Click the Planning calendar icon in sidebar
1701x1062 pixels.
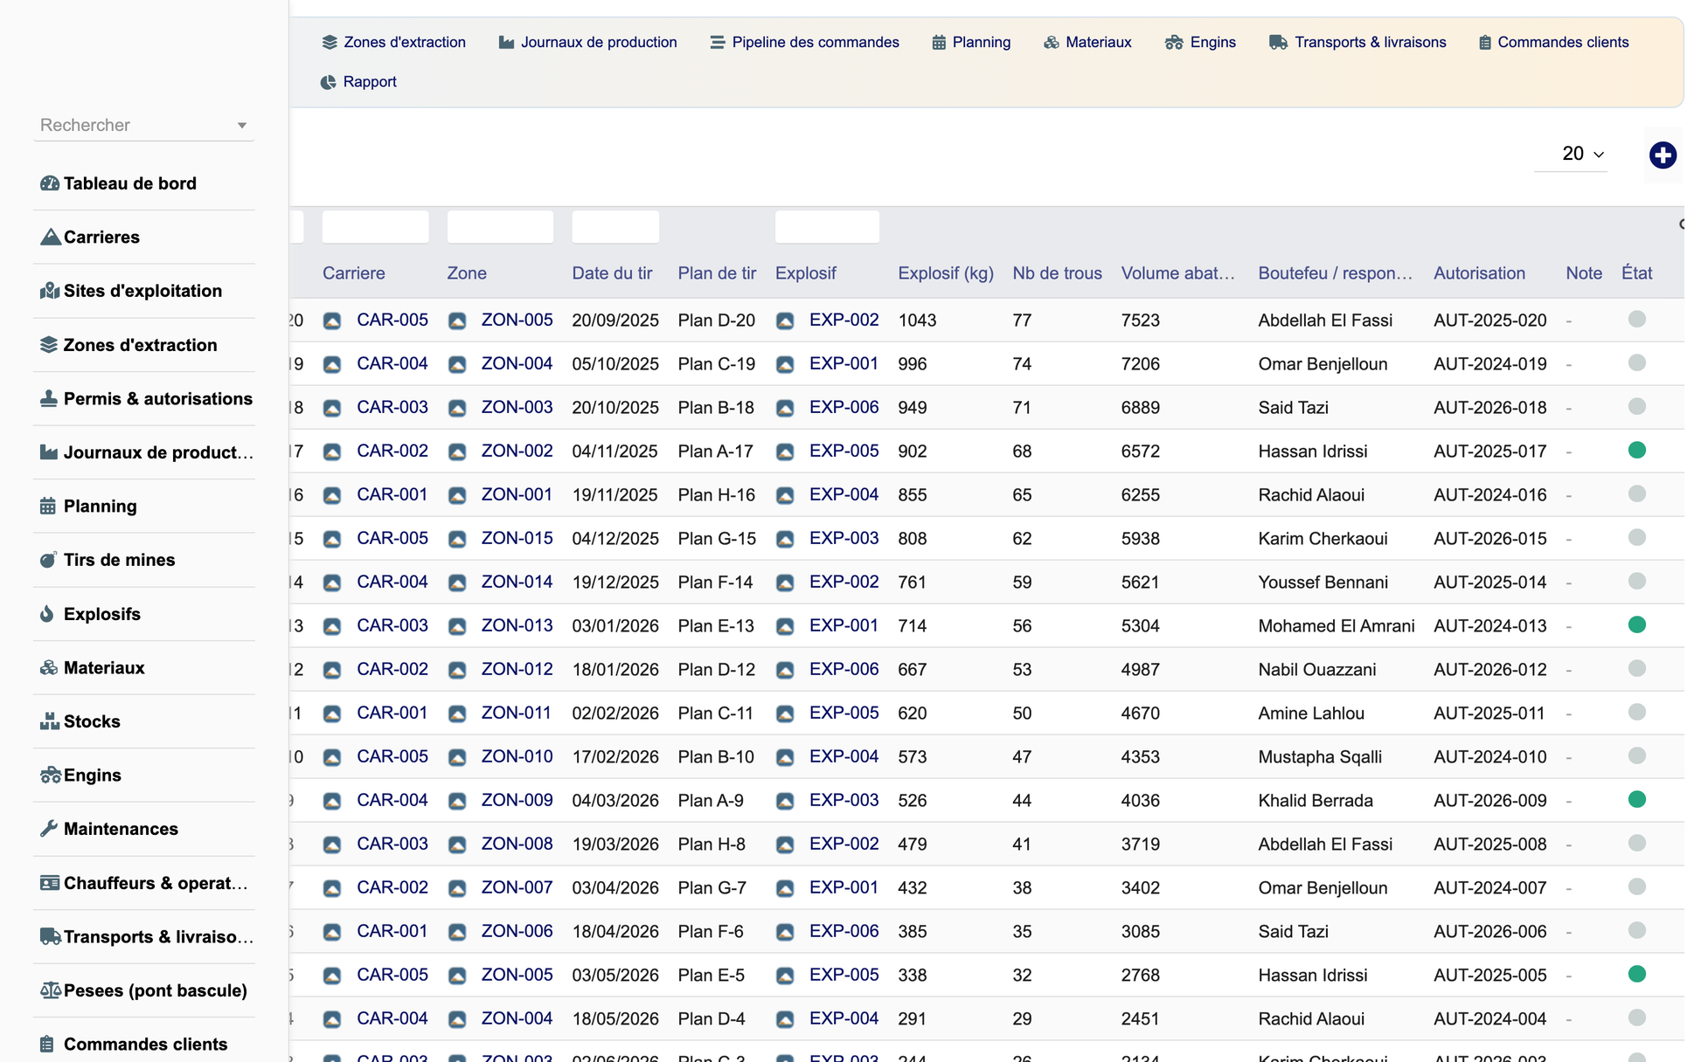48,507
